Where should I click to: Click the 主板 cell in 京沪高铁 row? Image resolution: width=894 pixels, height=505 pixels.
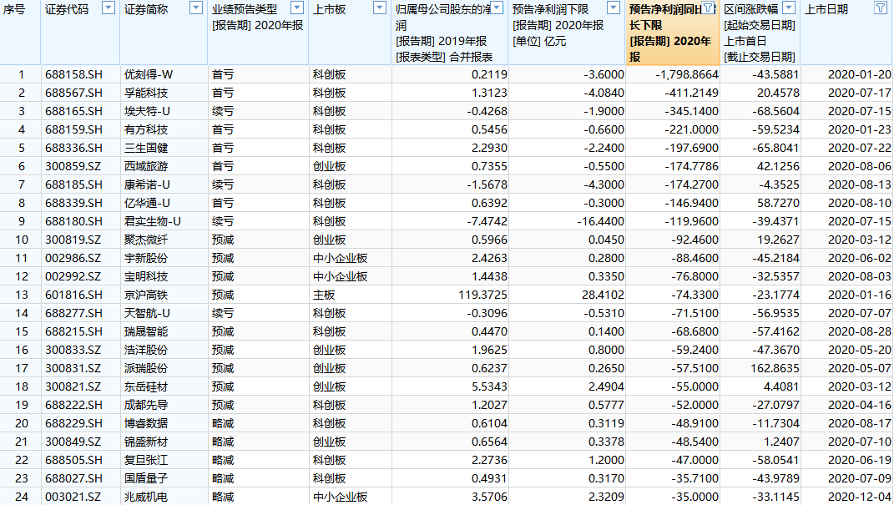pyautogui.click(x=324, y=295)
